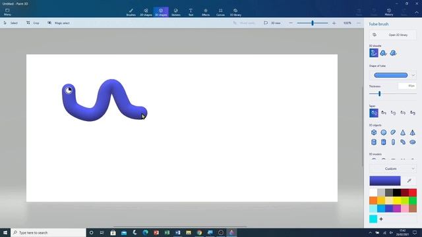Adjust the zoom slider handle
The image size is (422, 237).
313,23
